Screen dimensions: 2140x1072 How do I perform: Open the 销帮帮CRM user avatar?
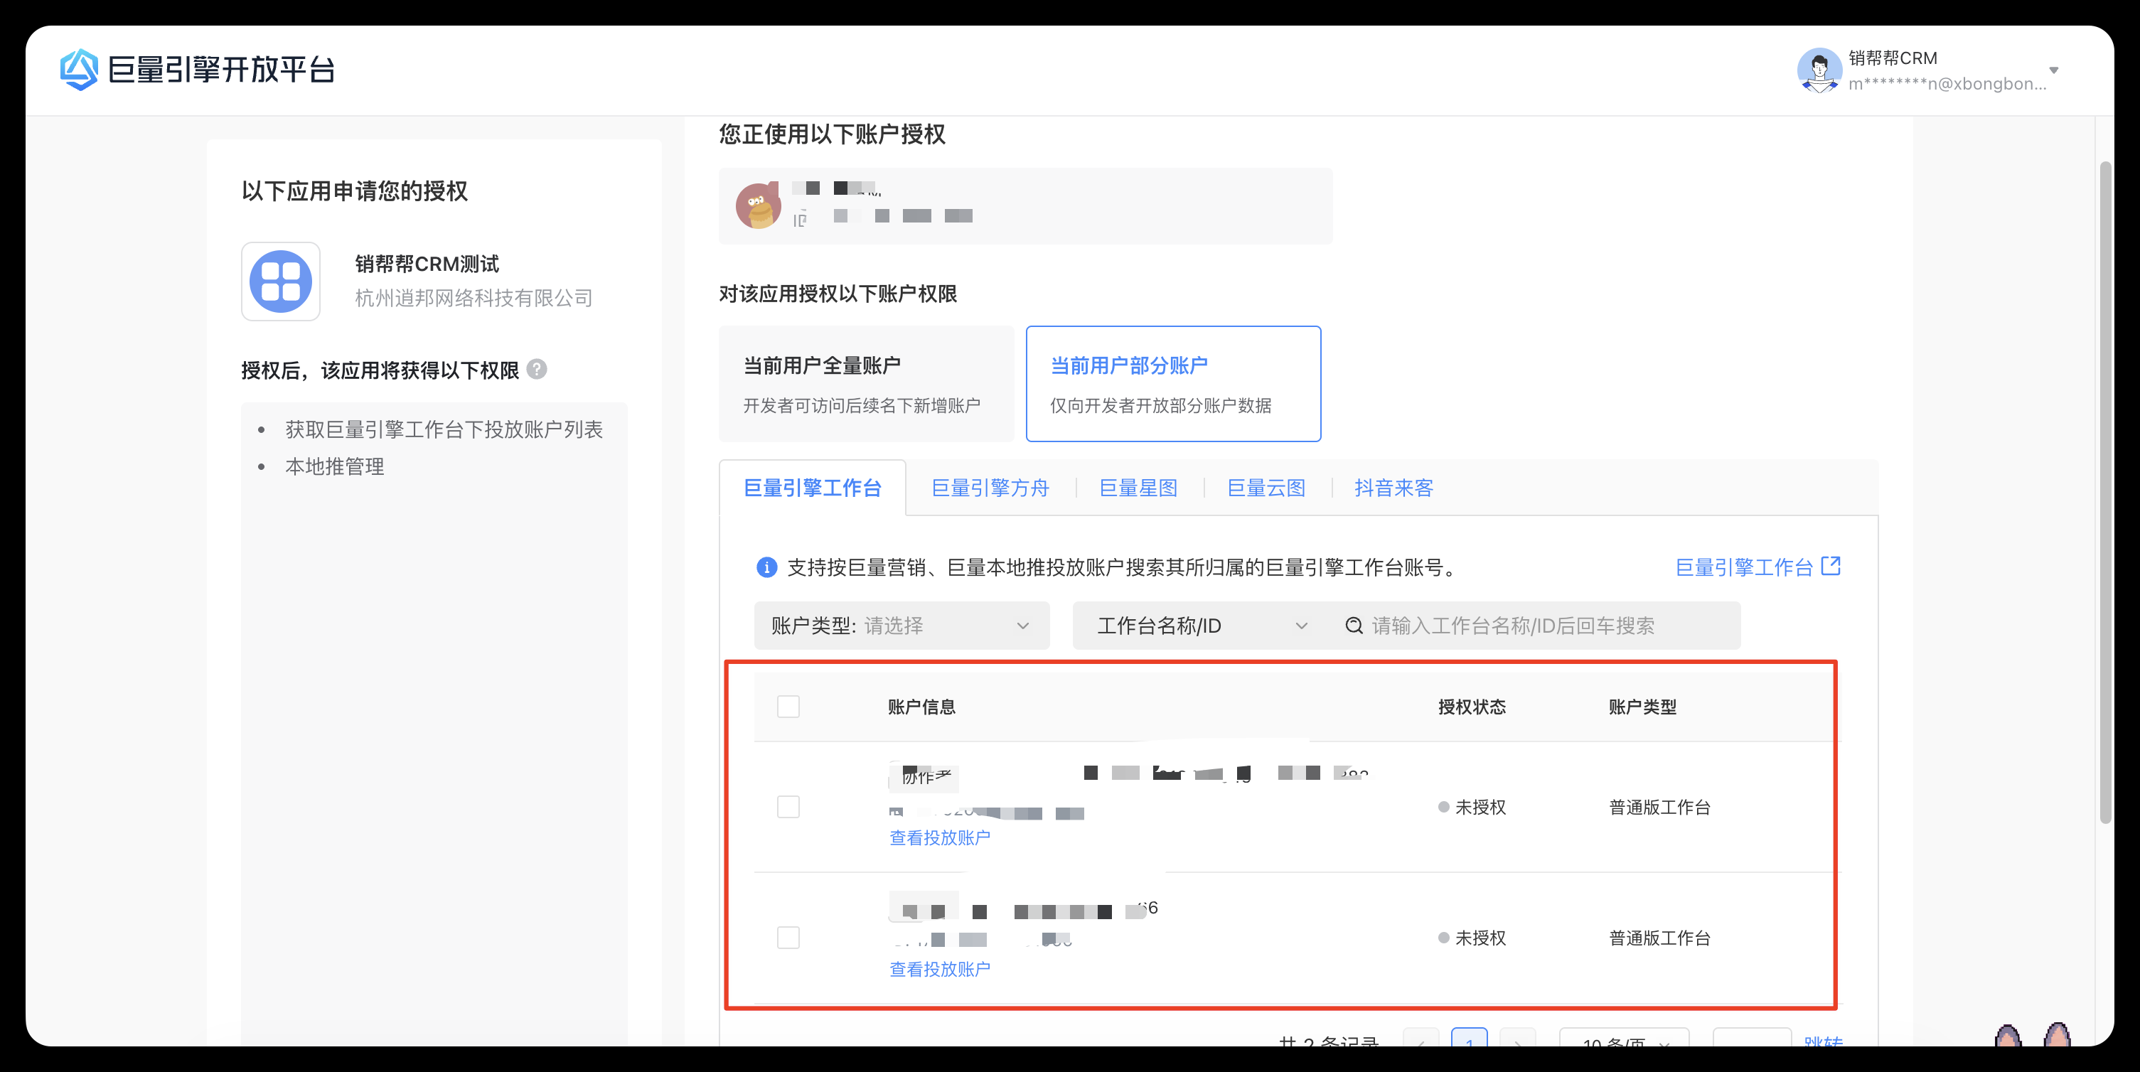pyautogui.click(x=1819, y=70)
